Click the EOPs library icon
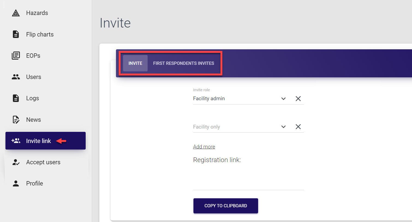 (16, 56)
